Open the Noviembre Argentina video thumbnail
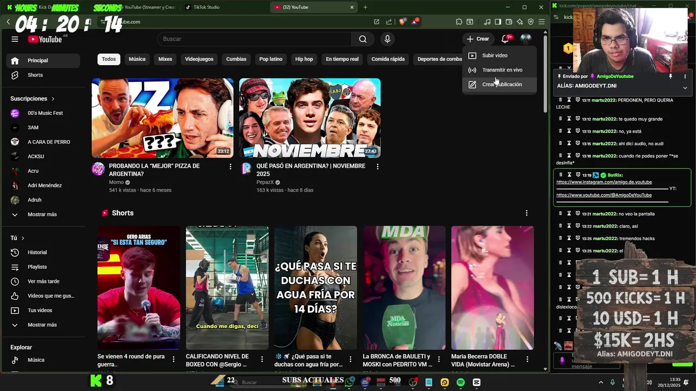Screen dimensions: 696x391 (310, 118)
